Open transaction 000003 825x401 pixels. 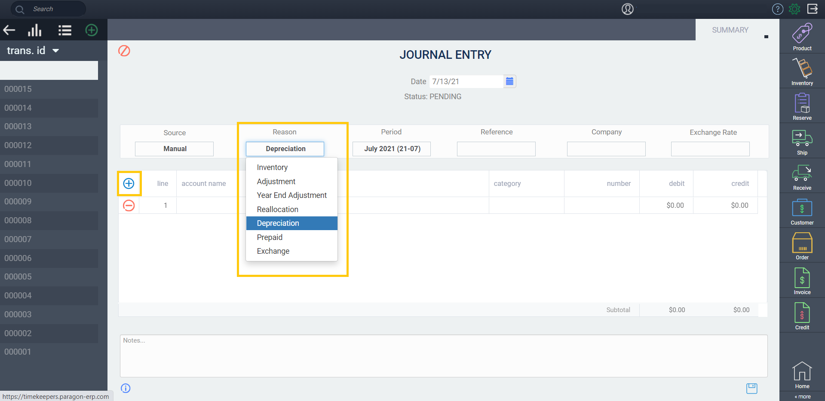tap(49, 314)
